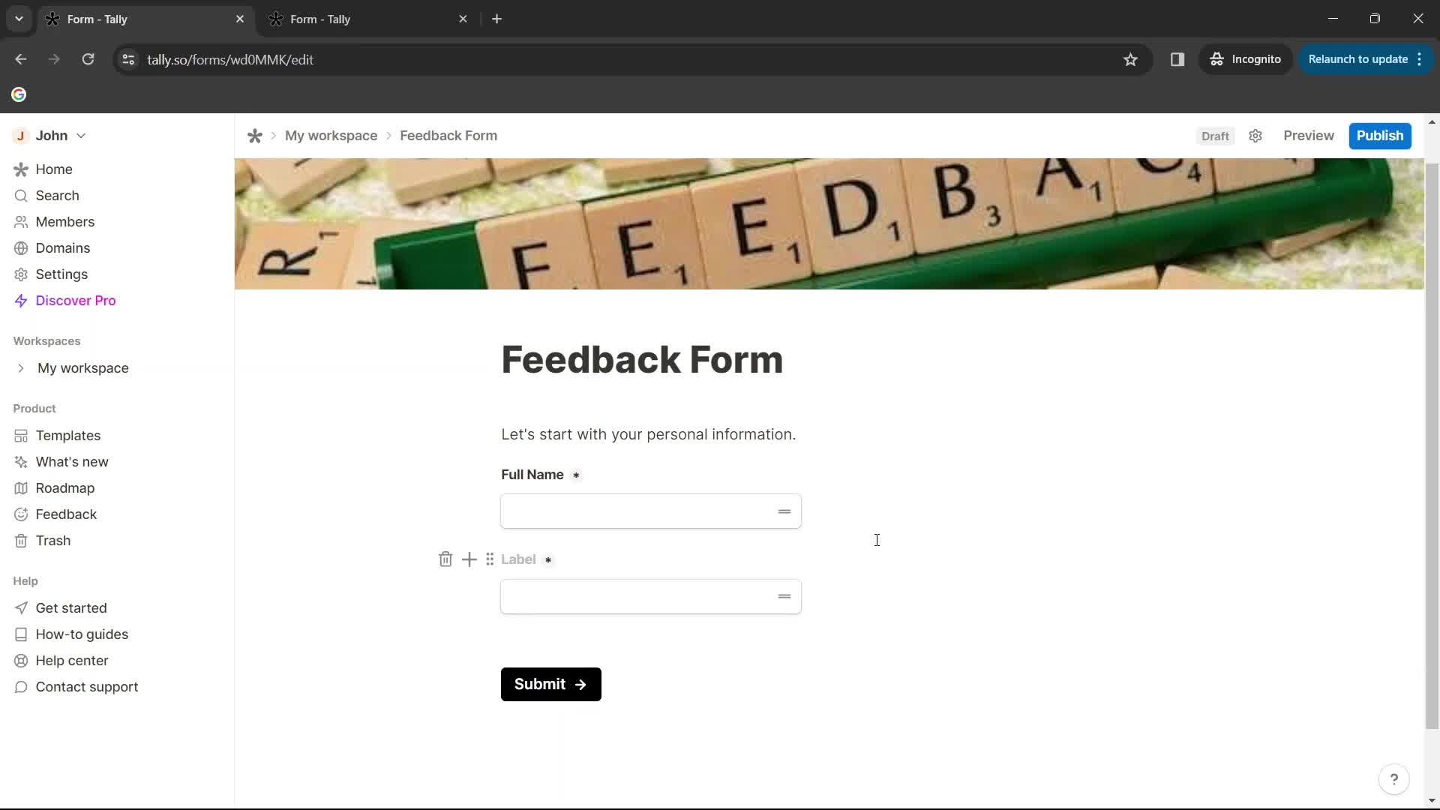Image resolution: width=1440 pixels, height=810 pixels.
Task: Switch to Preview mode
Action: [1309, 136]
